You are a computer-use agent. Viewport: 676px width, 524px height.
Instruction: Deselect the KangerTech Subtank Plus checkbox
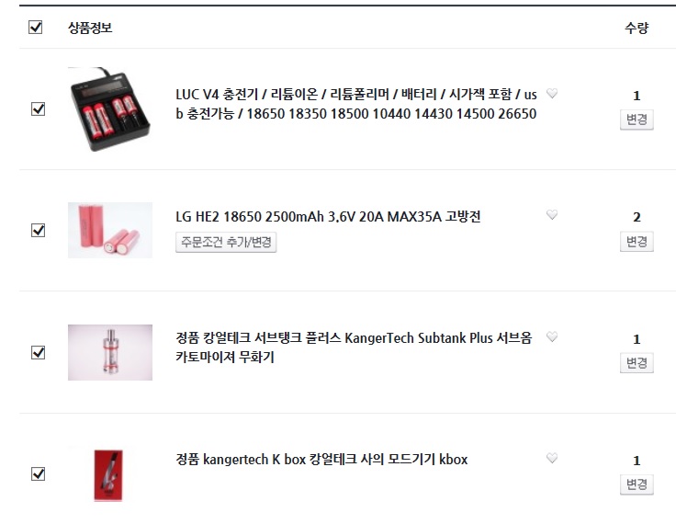39,352
